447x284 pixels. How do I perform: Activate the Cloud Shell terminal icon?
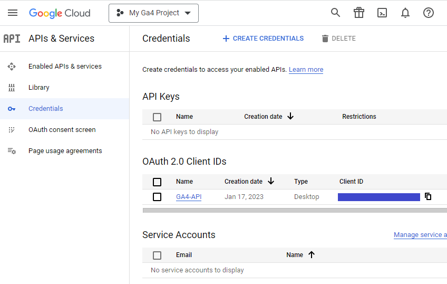[382, 13]
